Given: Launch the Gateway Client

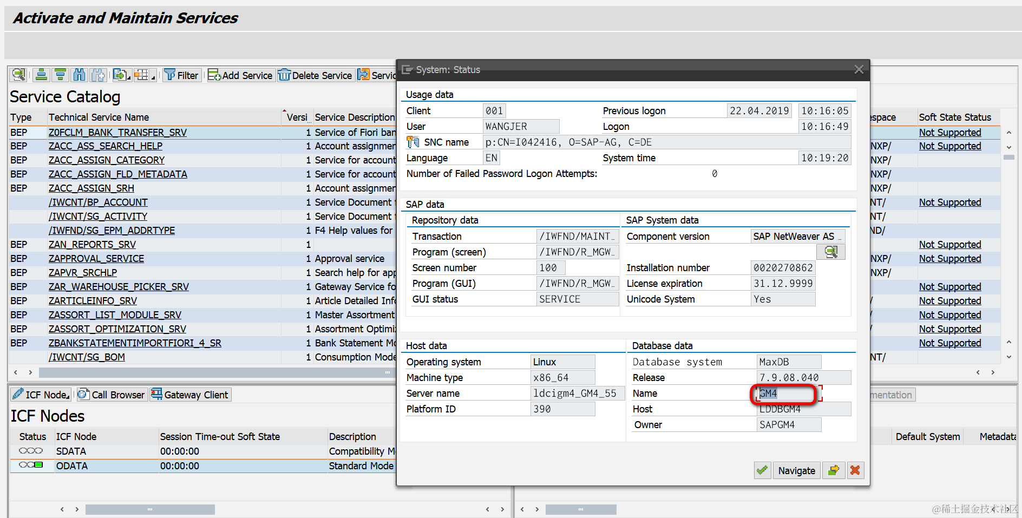Looking at the screenshot, I should 190,395.
